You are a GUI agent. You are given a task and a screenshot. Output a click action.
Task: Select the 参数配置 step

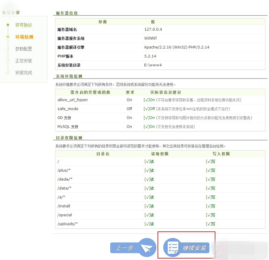click(24, 49)
